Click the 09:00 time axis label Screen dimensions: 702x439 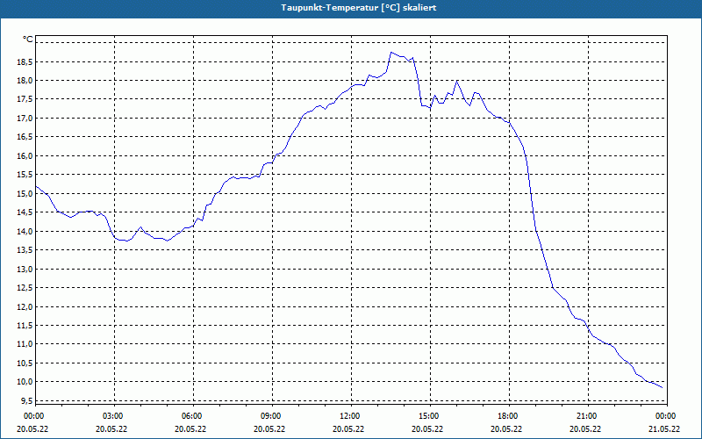[x=272, y=416]
